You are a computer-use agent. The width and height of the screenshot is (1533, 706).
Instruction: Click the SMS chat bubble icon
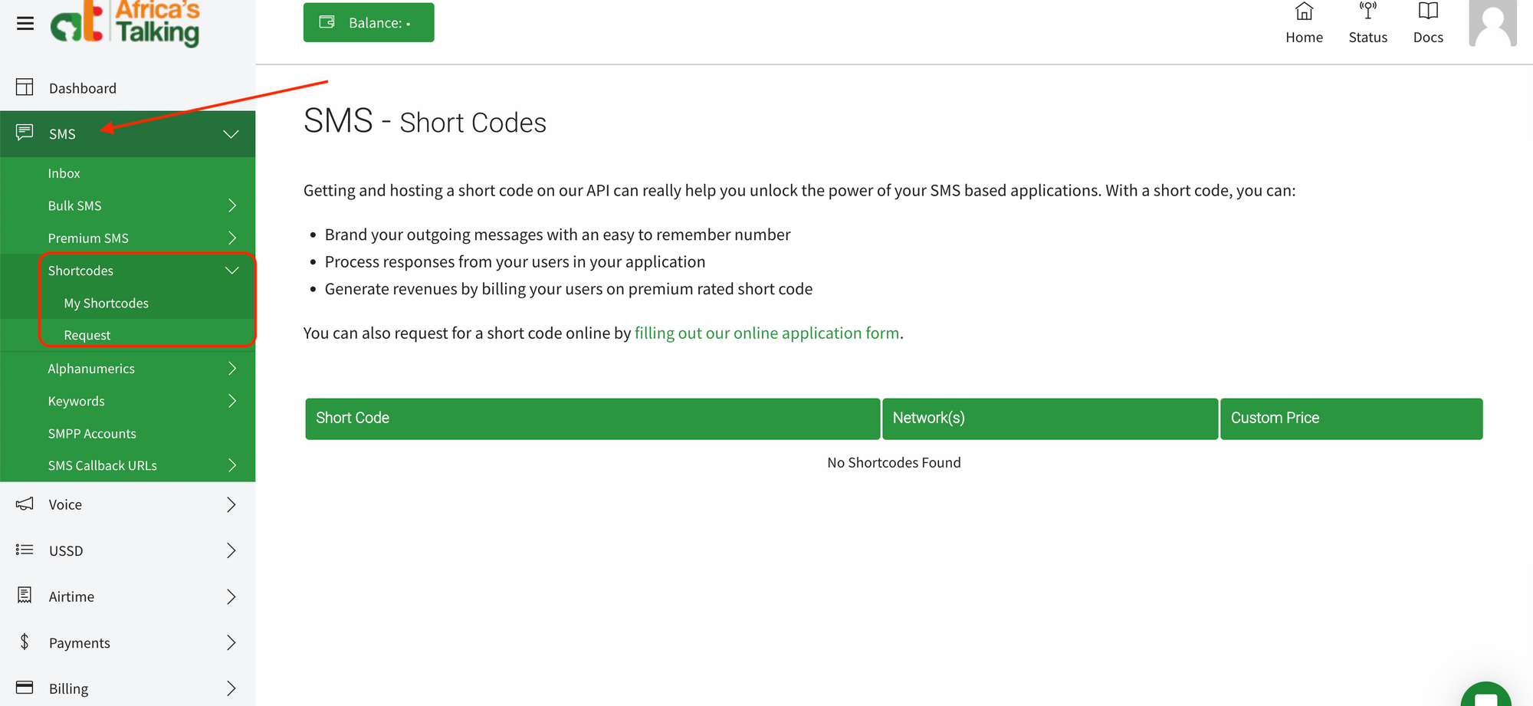pos(25,133)
